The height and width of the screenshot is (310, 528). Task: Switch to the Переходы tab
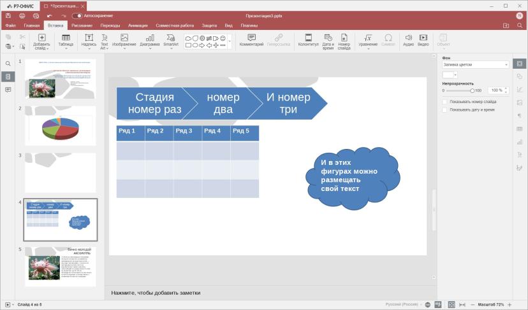pyautogui.click(x=110, y=25)
